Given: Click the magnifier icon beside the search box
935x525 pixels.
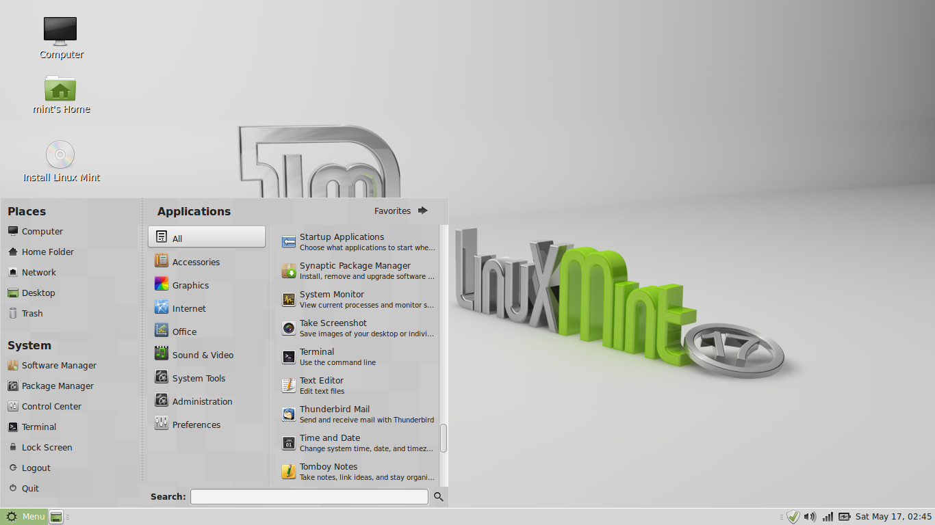Looking at the screenshot, I should point(439,496).
